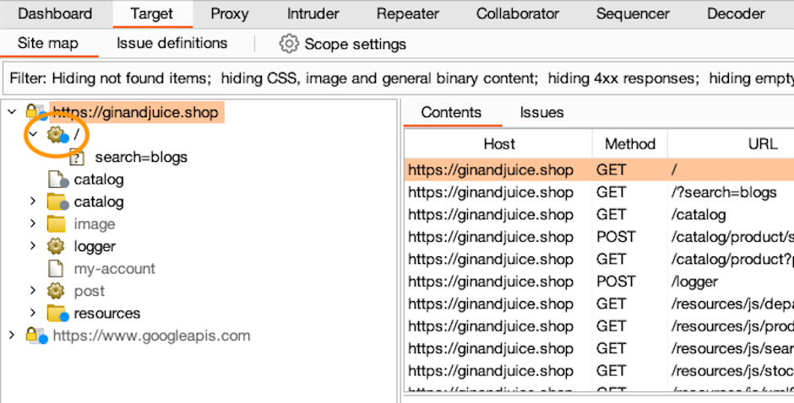Go to the Repeater tab

(408, 13)
